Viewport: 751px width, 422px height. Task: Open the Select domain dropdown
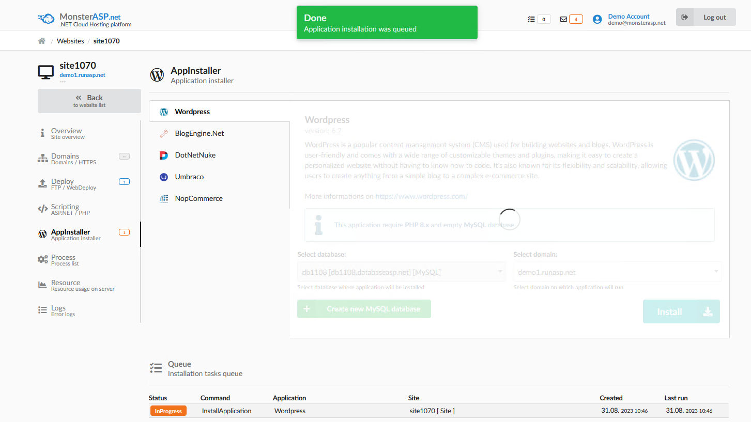(618, 272)
